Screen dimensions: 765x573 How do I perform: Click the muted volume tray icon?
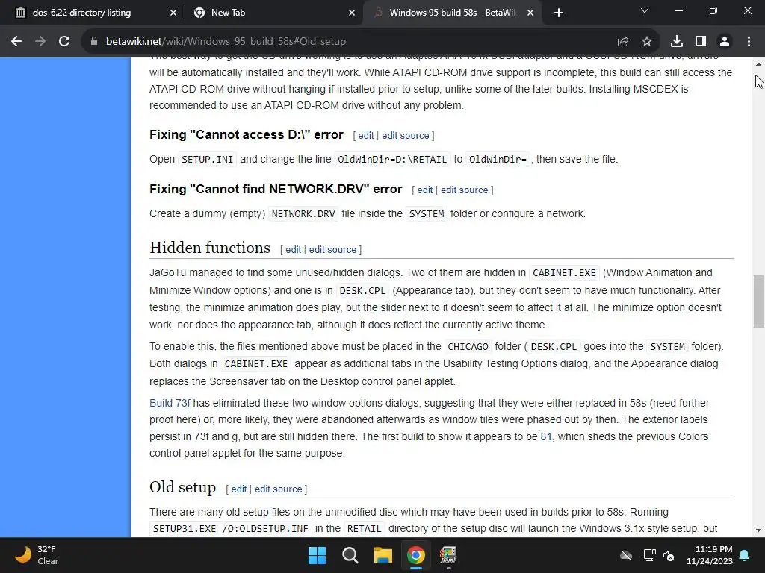click(x=669, y=555)
